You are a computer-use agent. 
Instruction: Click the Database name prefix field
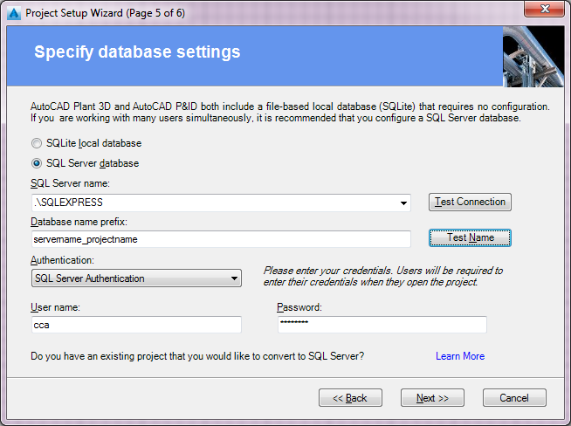tap(220, 238)
